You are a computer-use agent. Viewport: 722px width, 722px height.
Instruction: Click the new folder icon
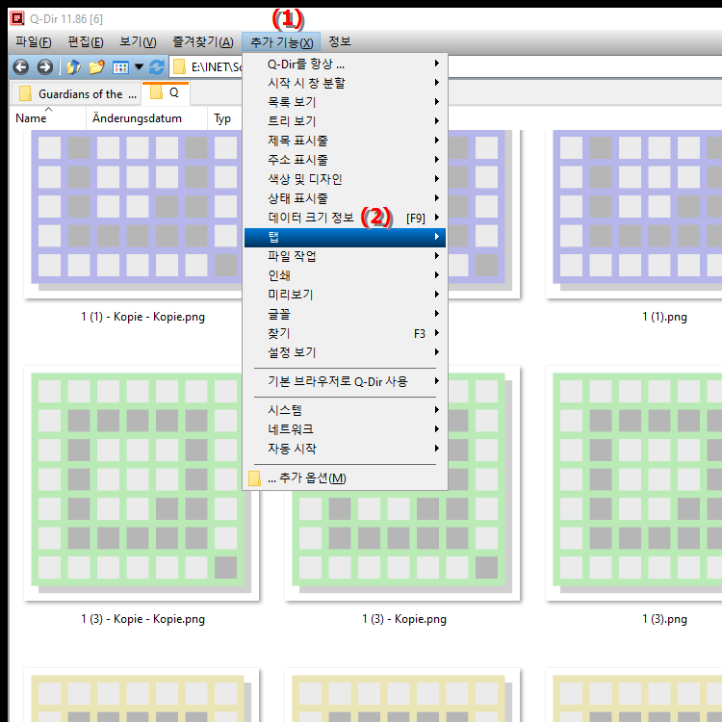[x=96, y=67]
